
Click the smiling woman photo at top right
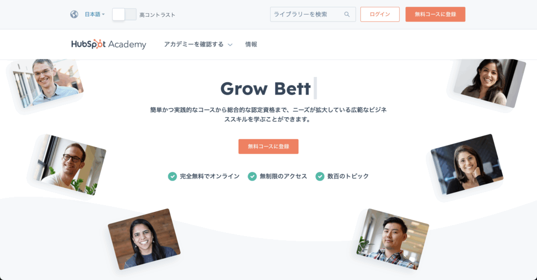pos(489,82)
